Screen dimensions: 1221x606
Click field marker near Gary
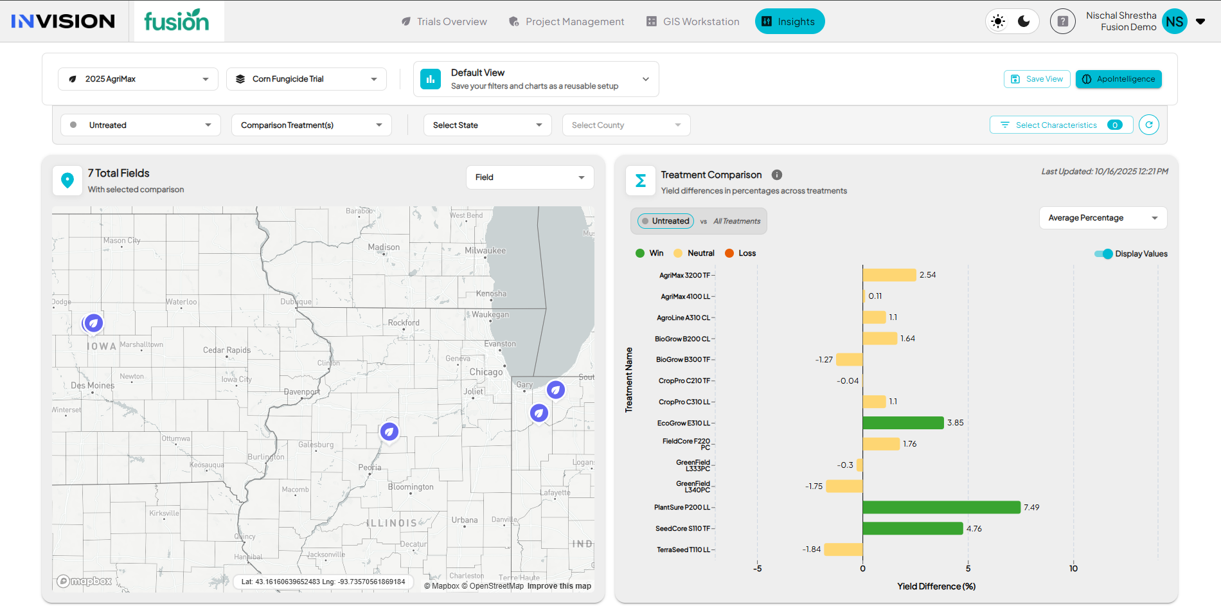(555, 389)
